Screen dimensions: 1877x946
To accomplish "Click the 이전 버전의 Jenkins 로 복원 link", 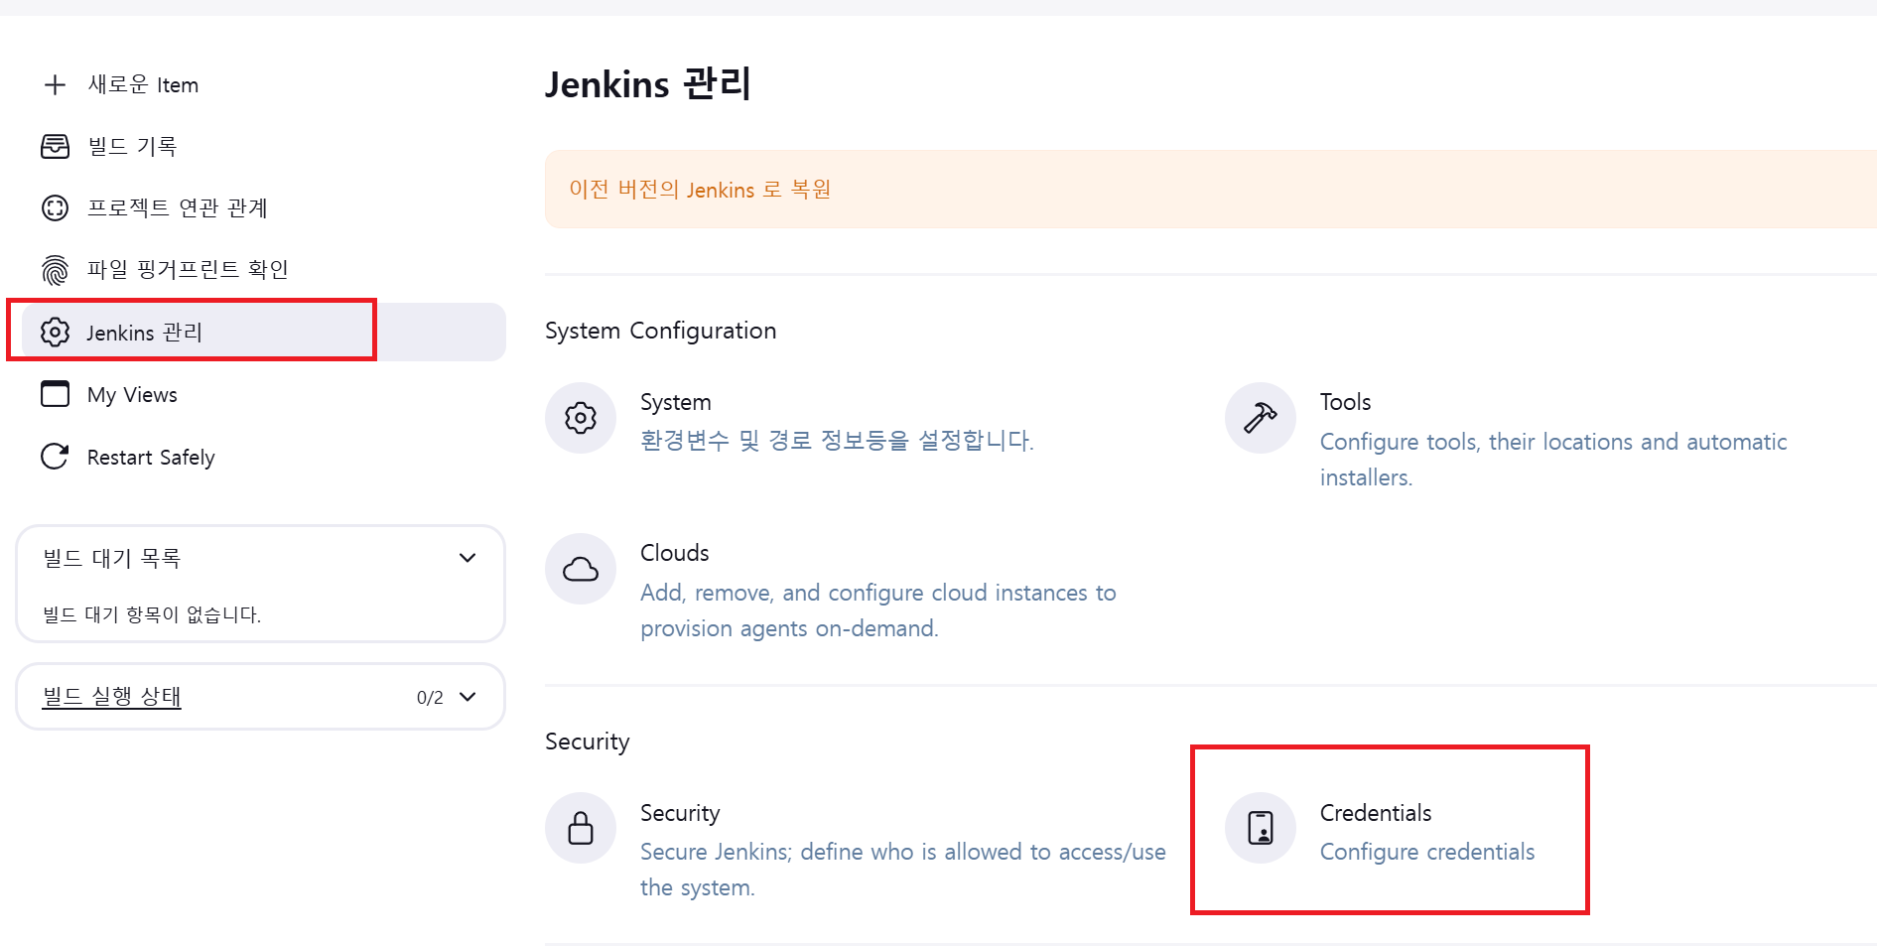I will click(x=700, y=190).
